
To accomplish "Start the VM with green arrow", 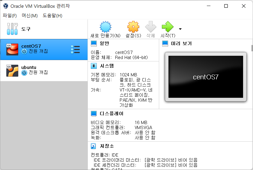I will 168,27.
